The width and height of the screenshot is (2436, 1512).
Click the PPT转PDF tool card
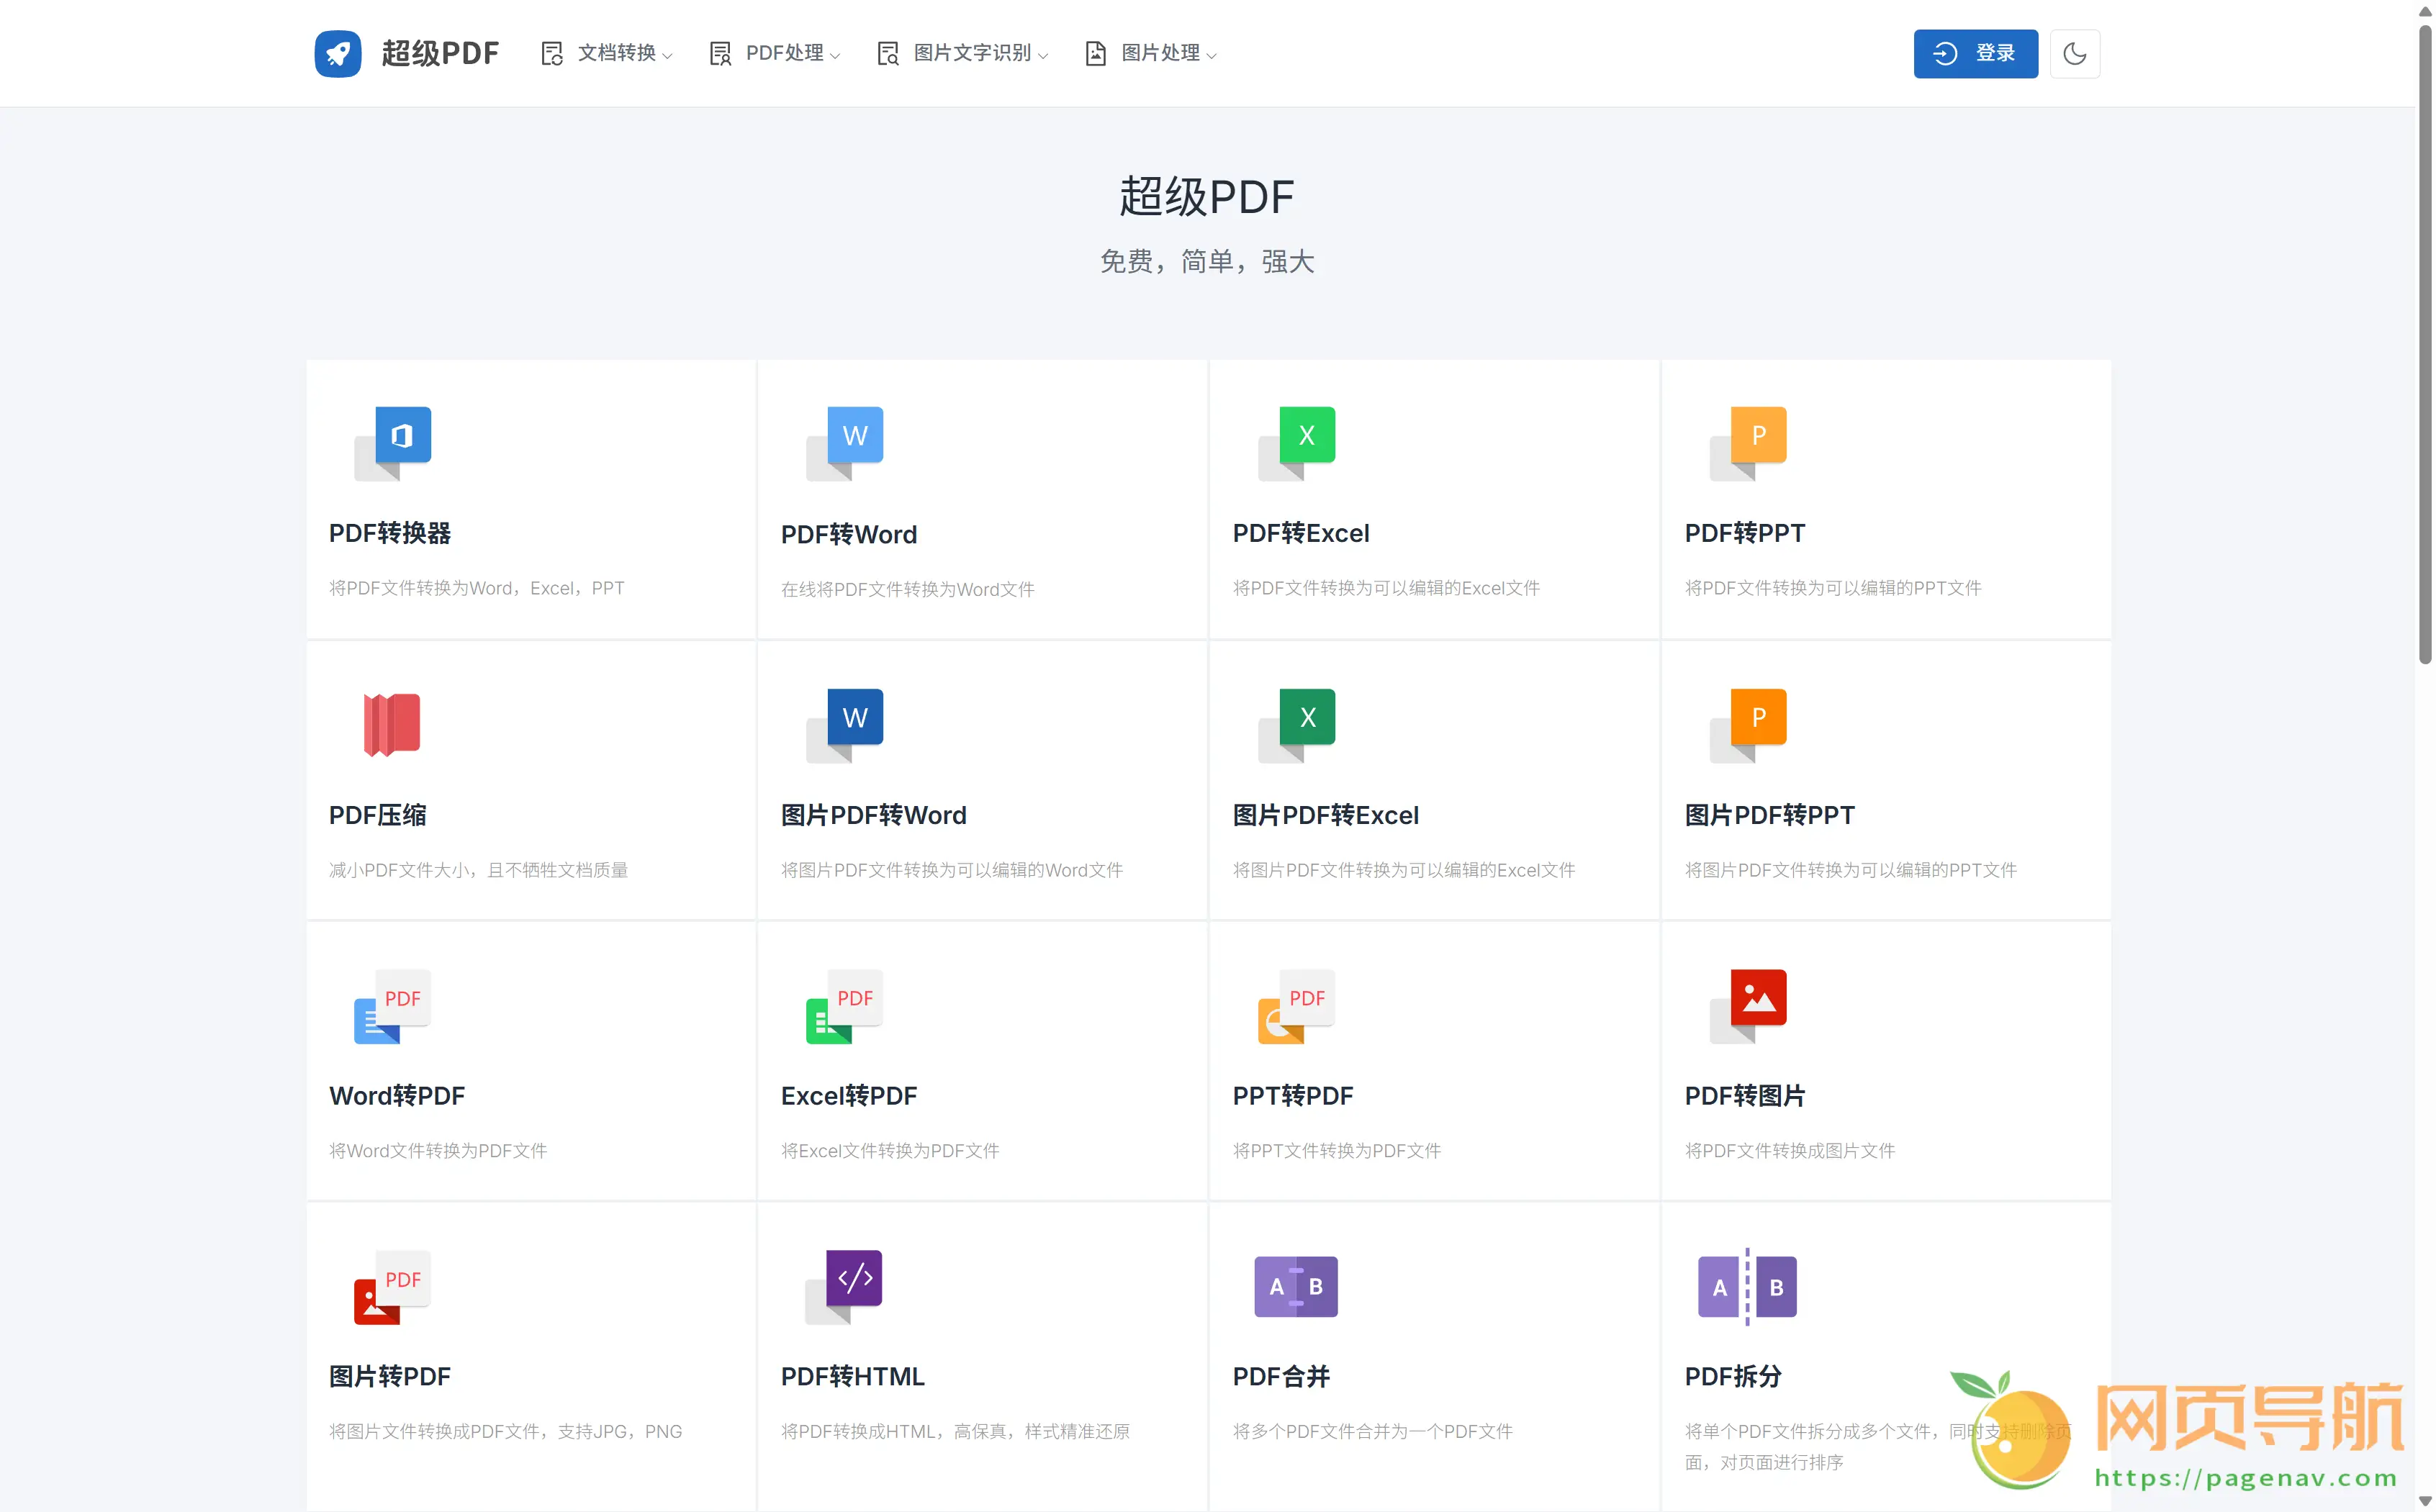pyautogui.click(x=1433, y=1060)
